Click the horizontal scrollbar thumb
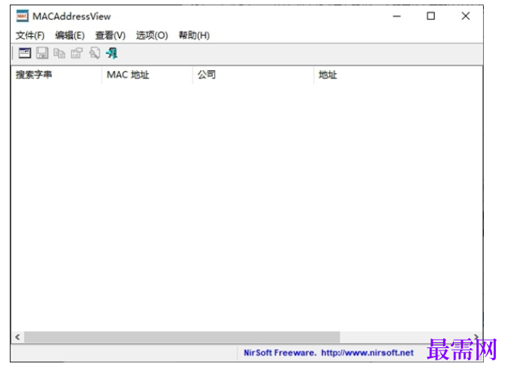The image size is (511, 373). coord(182,337)
